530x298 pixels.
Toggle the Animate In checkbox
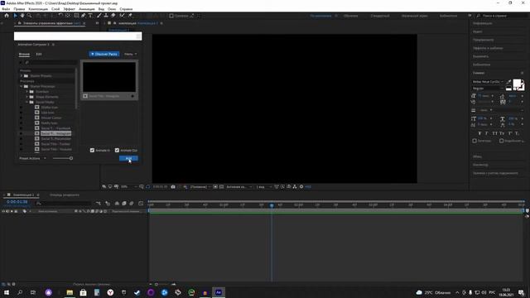(x=92, y=151)
